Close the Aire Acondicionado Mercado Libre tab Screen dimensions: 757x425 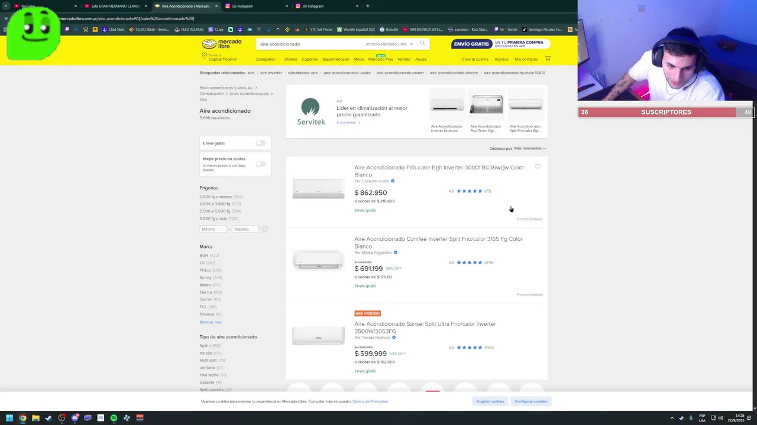[x=216, y=6]
